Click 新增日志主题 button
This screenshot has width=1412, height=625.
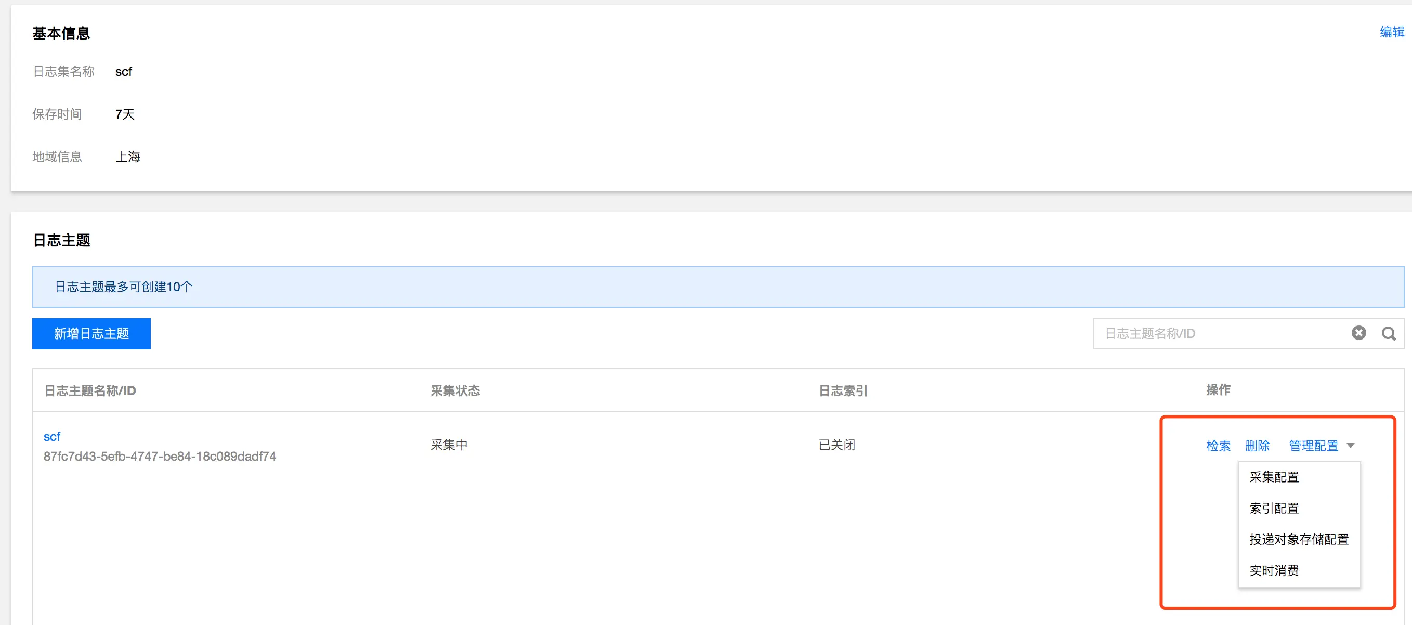91,333
